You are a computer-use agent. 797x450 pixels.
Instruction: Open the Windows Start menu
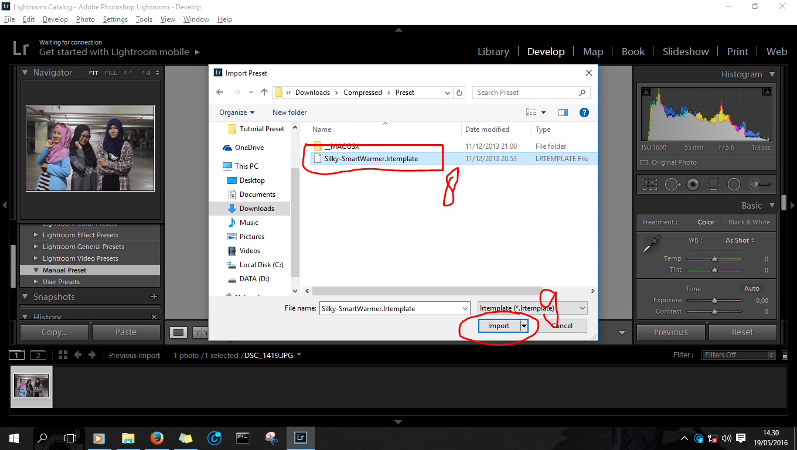pyautogui.click(x=14, y=438)
